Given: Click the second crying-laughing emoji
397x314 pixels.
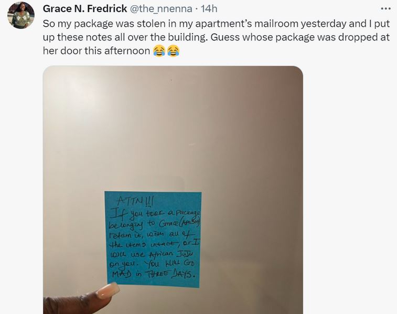Looking at the screenshot, I should 173,51.
